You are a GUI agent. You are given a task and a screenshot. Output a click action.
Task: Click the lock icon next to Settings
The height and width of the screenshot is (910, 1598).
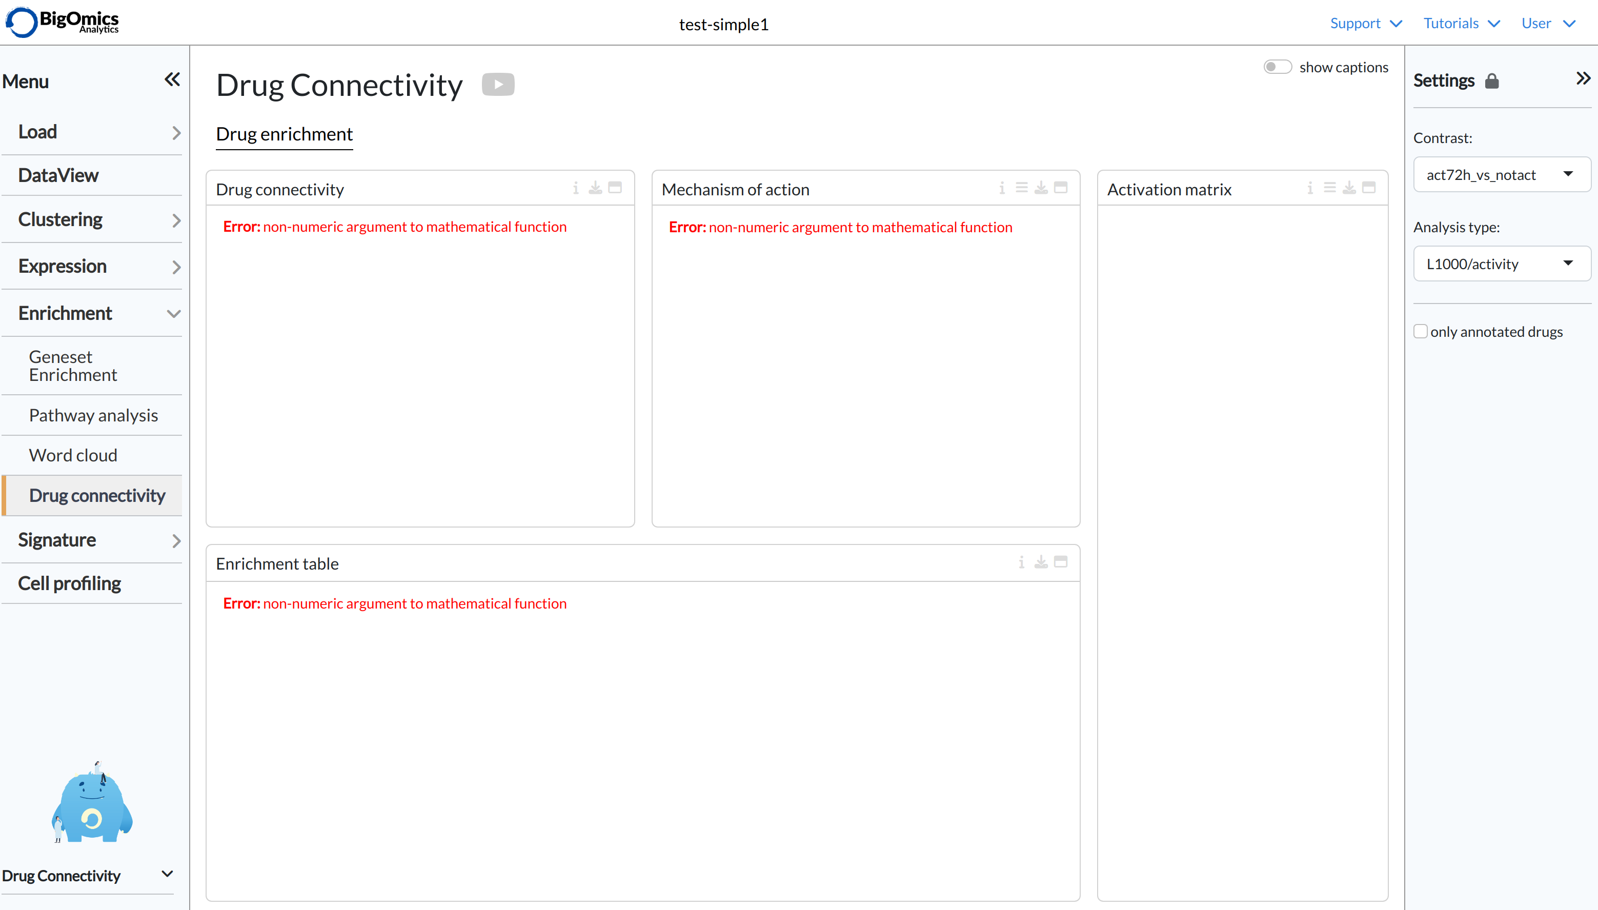[x=1492, y=80]
